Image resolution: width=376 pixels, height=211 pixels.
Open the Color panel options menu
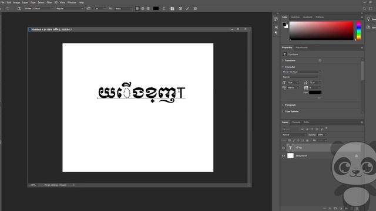(x=362, y=17)
